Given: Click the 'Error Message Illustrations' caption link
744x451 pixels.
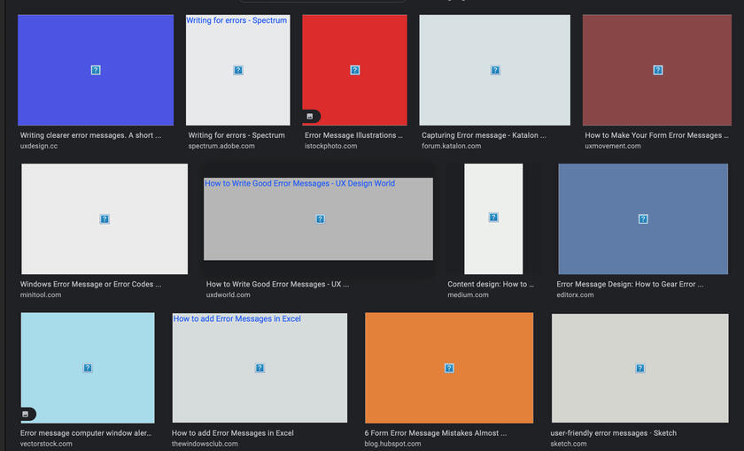Looking at the screenshot, I should point(353,135).
